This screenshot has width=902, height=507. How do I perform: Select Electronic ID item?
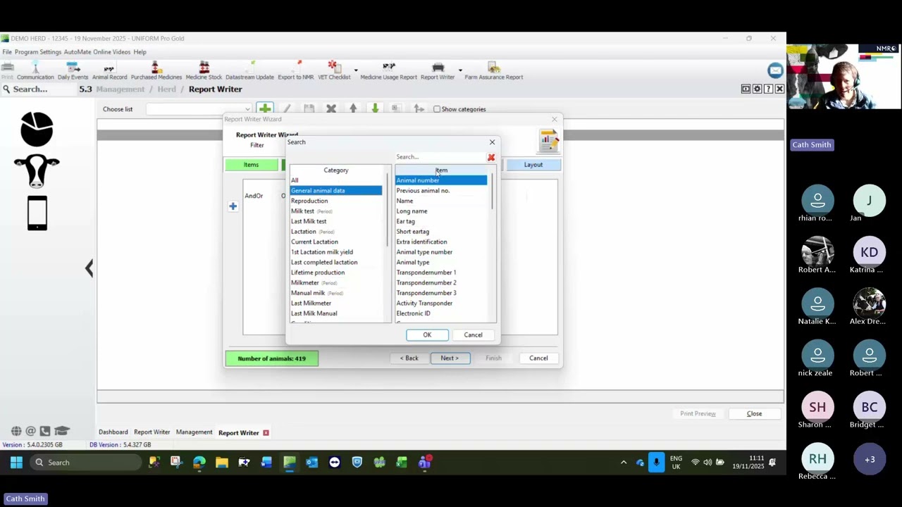point(413,313)
